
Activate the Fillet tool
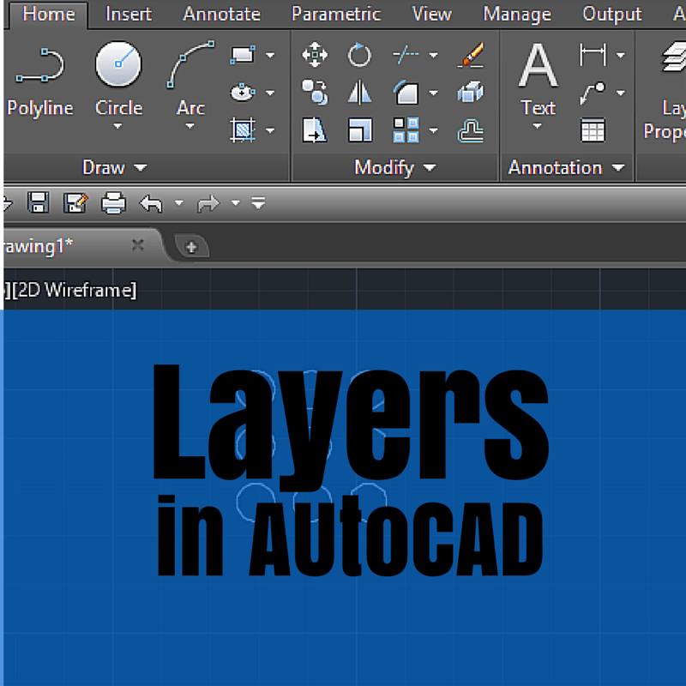(406, 93)
